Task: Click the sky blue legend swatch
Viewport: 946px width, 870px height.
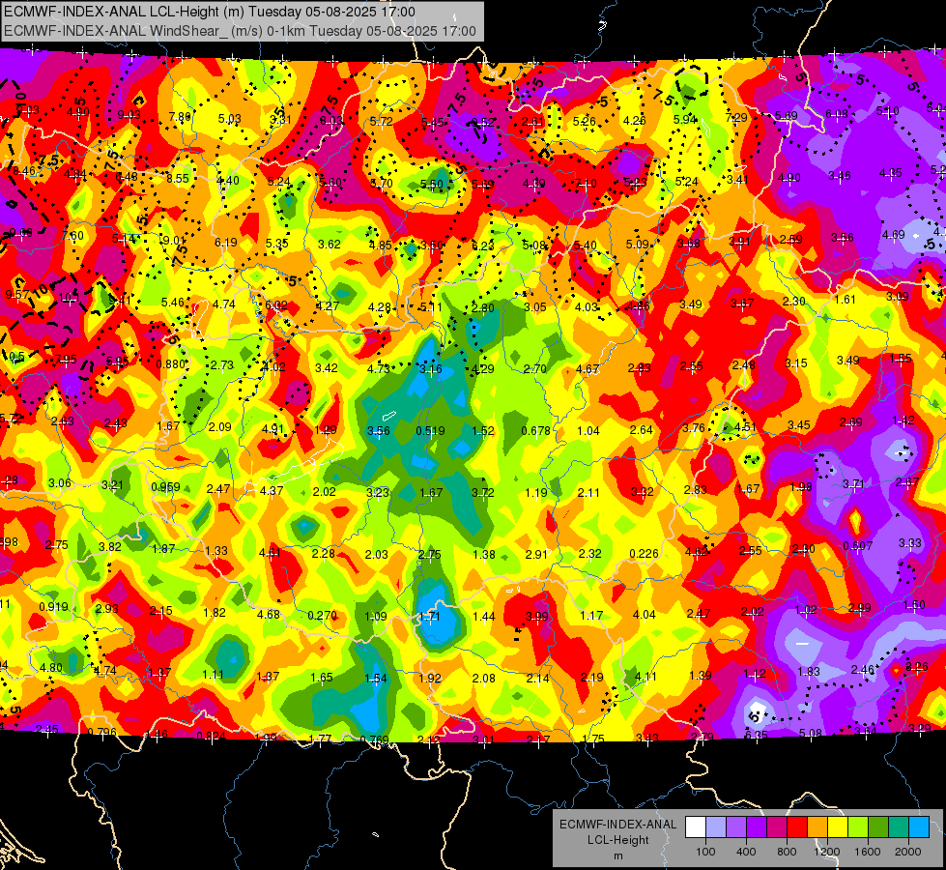Action: point(918,827)
